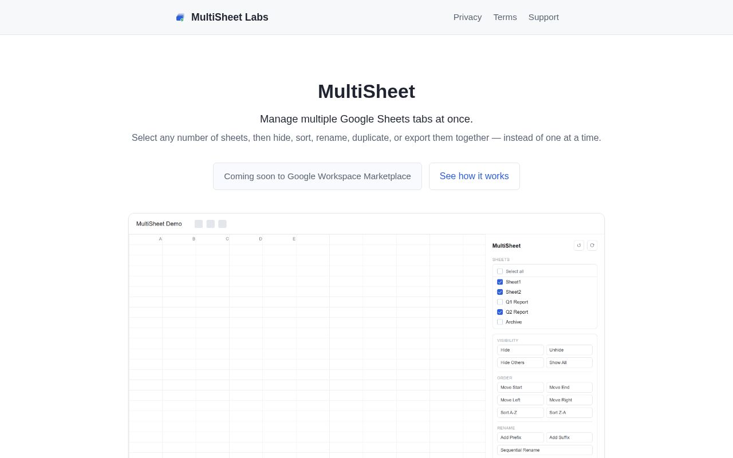Click the Move Start button
This screenshot has height=458, width=733.
521,388
